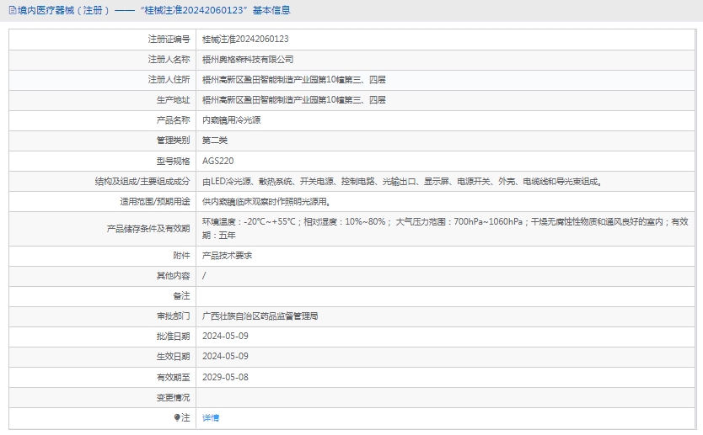Click the 注册人住所 address value

(294, 80)
